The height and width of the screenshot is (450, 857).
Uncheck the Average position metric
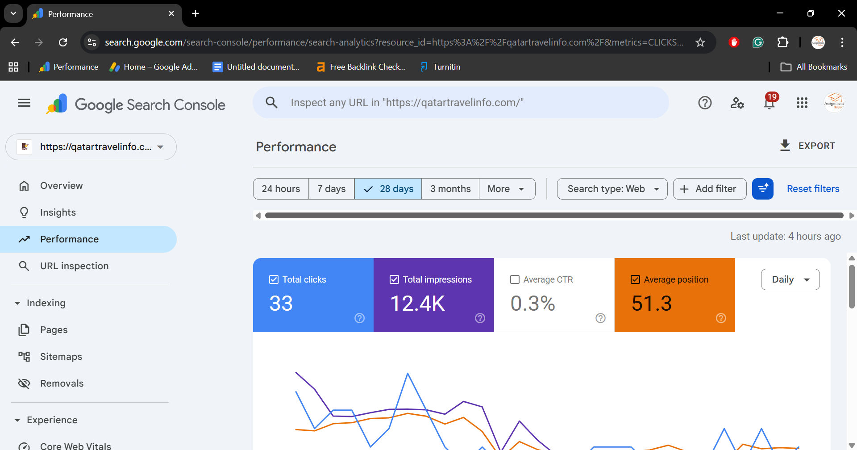[635, 279]
